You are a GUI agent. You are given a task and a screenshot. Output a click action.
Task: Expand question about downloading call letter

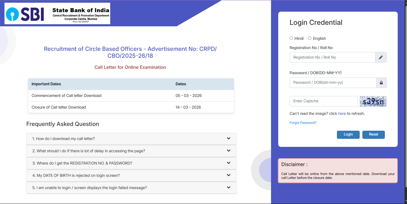pos(131,138)
